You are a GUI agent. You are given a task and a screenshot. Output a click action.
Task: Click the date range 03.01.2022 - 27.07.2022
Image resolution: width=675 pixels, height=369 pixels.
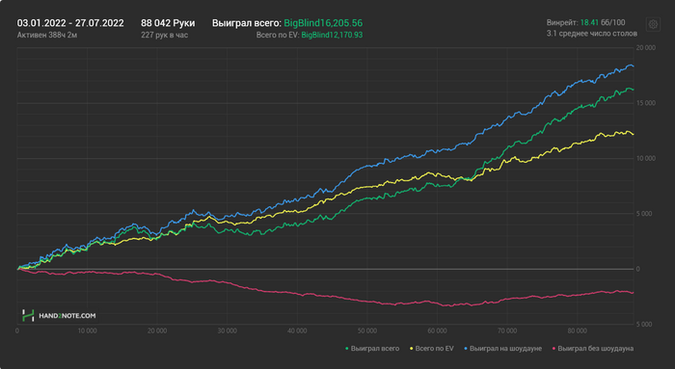point(70,23)
